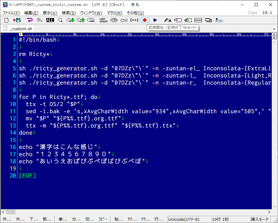Click Unicode(UTF-8) encoding in status bar
Screen dimensions: 278x223
click(189, 219)
